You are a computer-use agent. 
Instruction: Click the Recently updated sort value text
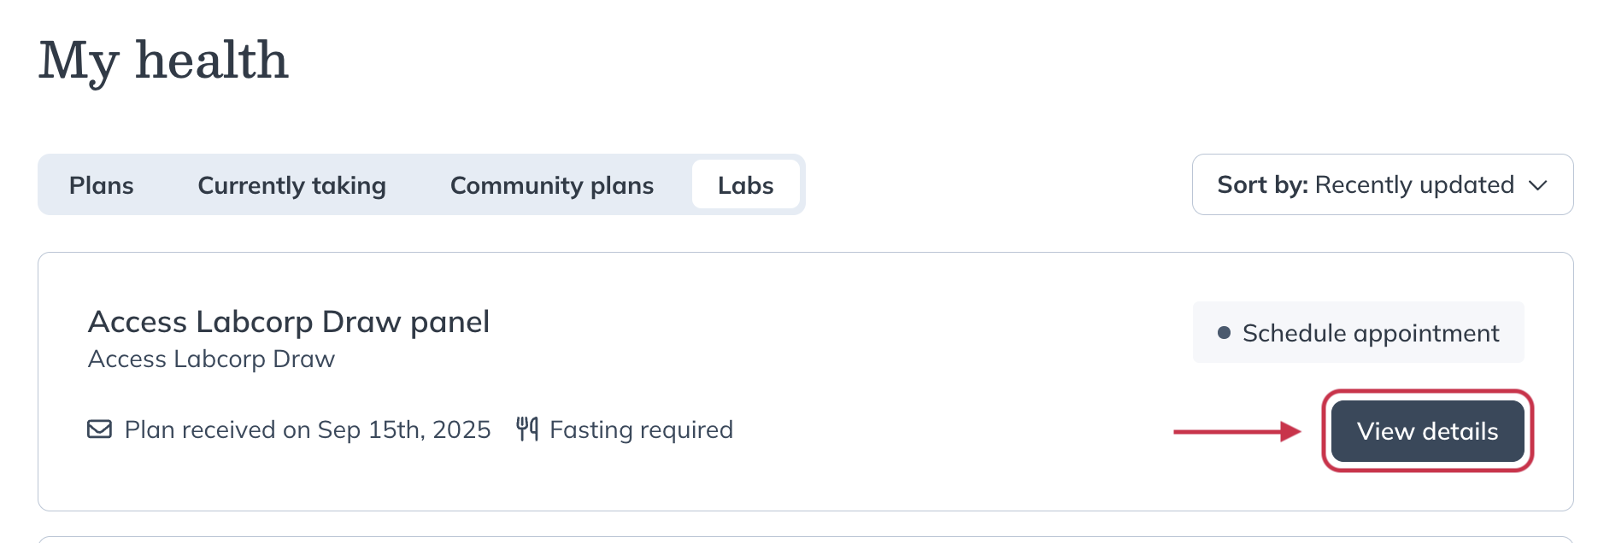pyautogui.click(x=1414, y=184)
